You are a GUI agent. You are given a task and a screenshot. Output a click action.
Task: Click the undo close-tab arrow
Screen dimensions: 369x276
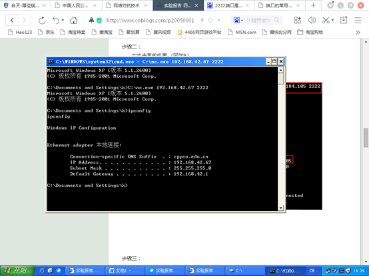tap(56, 21)
